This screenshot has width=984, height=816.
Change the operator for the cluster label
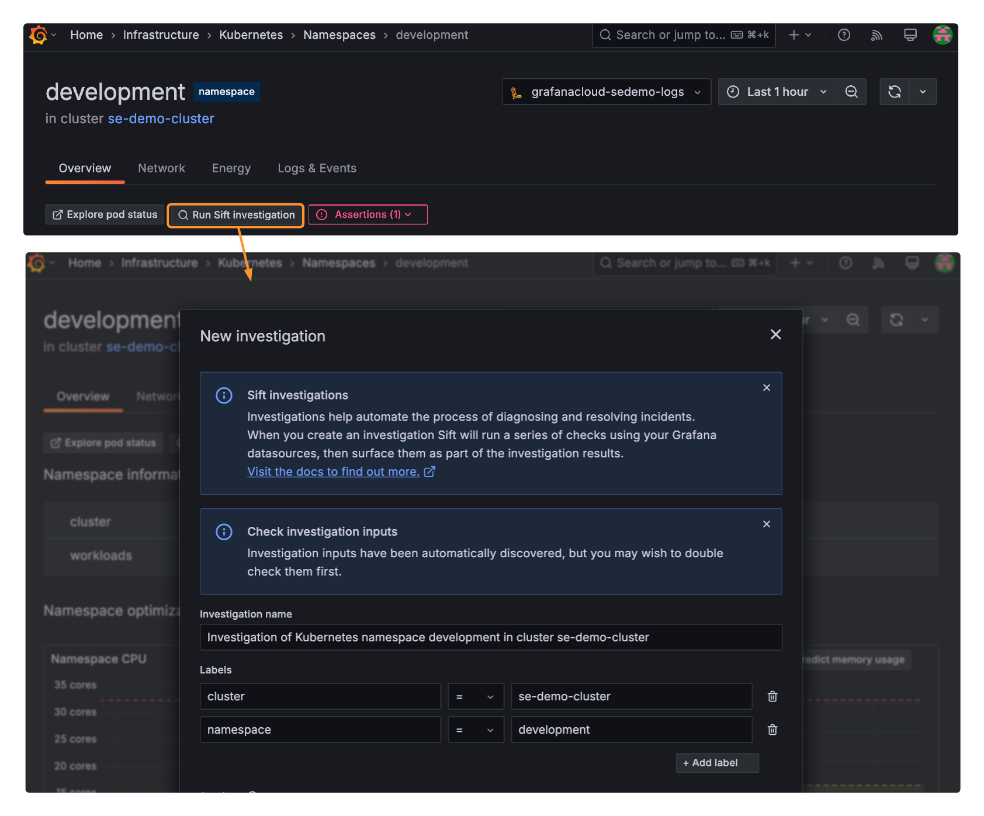(476, 696)
